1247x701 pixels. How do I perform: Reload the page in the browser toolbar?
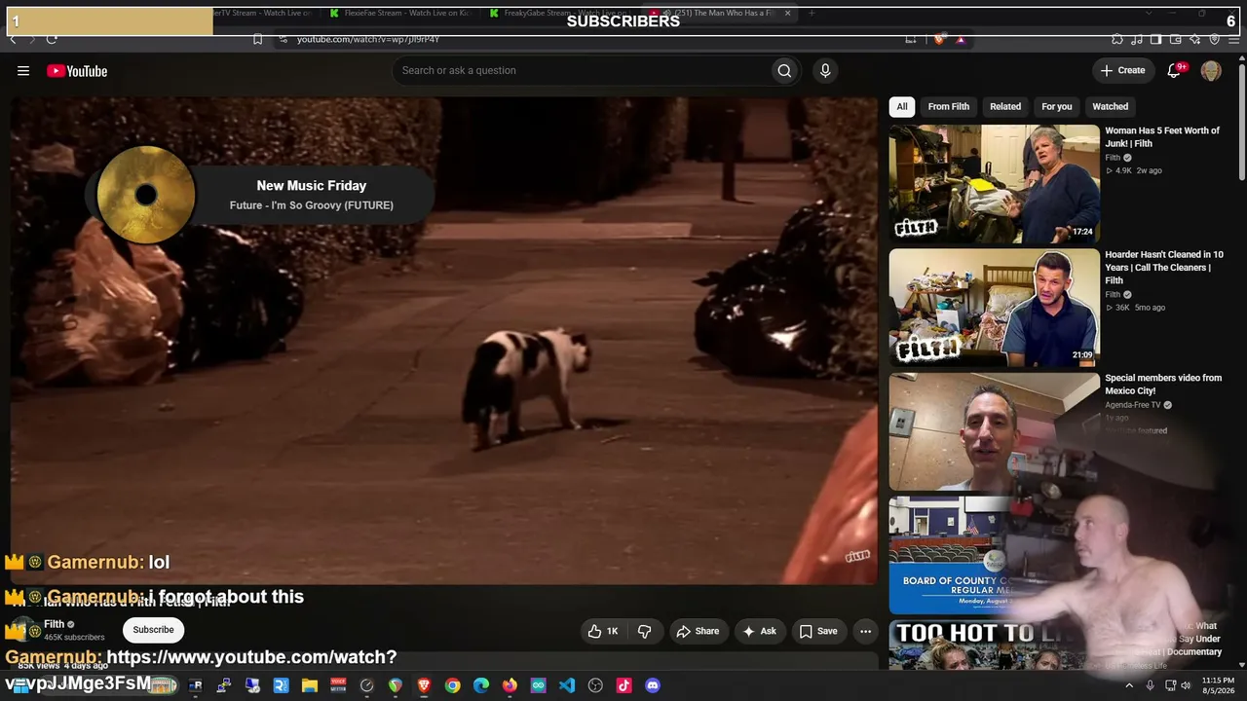coord(52,39)
